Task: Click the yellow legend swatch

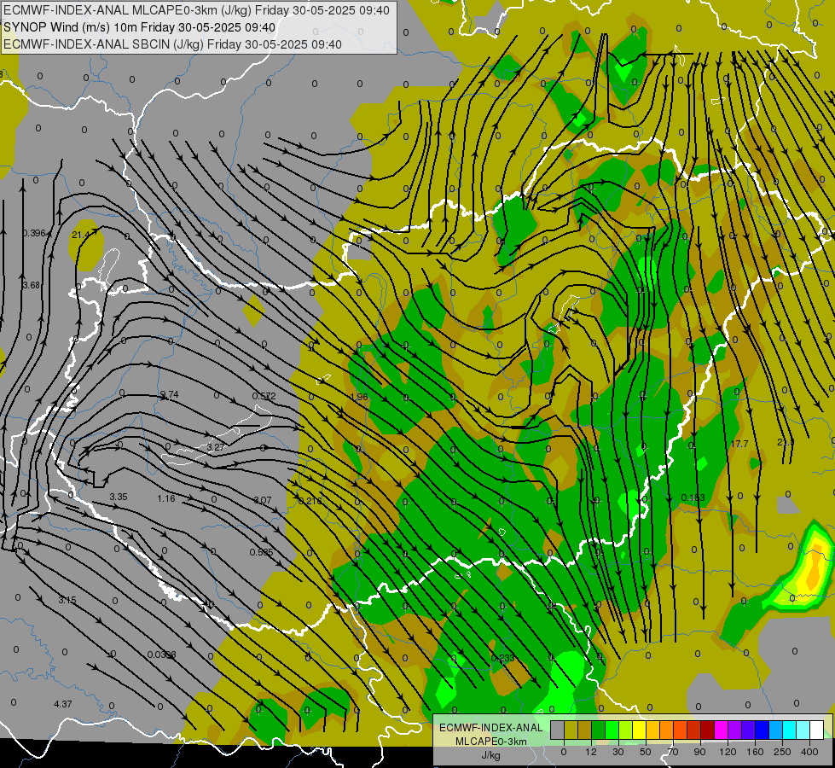Action: 640,730
